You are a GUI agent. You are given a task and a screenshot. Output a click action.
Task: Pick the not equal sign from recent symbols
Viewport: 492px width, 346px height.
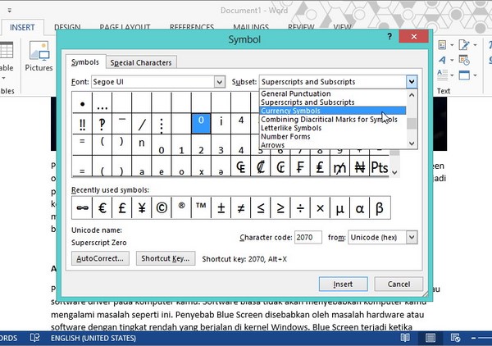coord(240,207)
